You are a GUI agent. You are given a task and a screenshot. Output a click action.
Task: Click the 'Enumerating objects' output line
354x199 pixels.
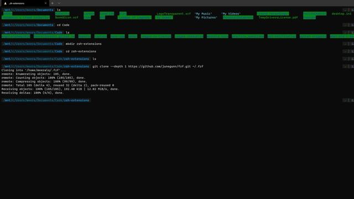(x=36, y=74)
